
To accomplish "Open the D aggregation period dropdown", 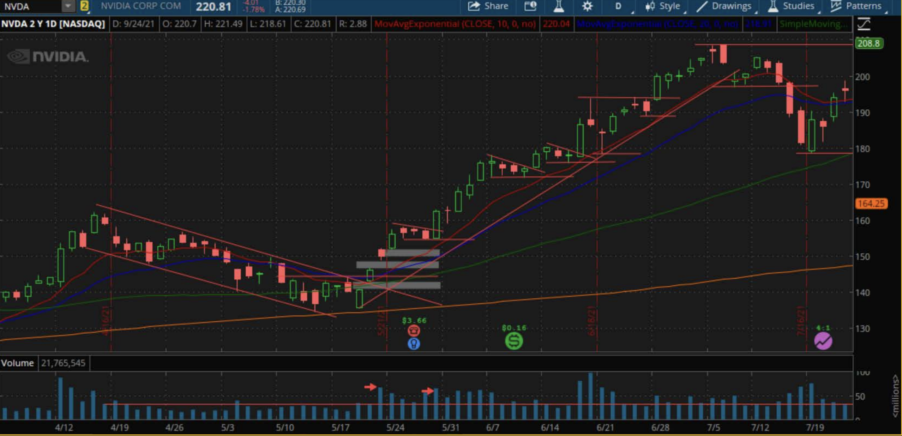I will click(x=618, y=6).
